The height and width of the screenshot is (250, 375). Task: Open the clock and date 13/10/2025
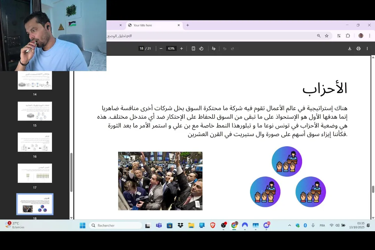[357, 225]
